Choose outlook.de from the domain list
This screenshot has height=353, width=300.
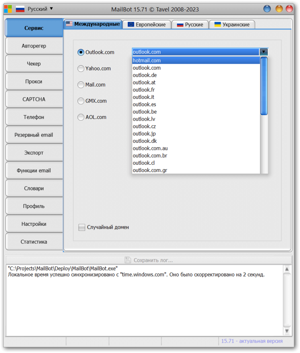[x=196, y=75]
